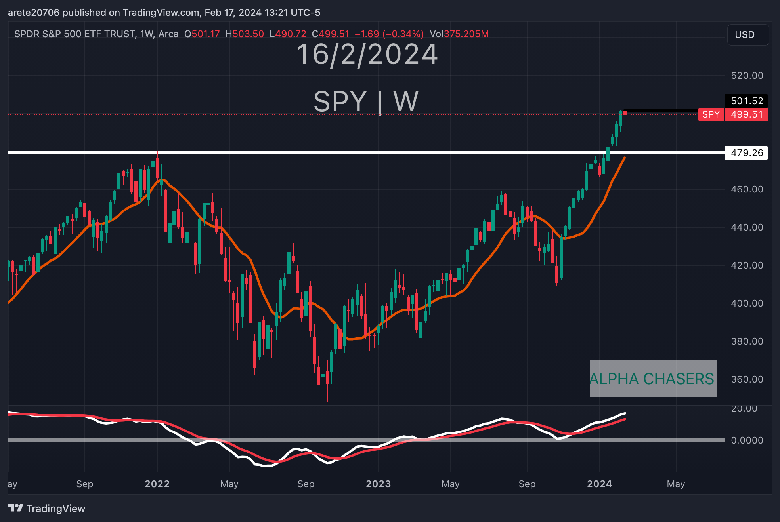Click the high value H503.50
Image resolution: width=780 pixels, height=522 pixels.
[x=245, y=34]
